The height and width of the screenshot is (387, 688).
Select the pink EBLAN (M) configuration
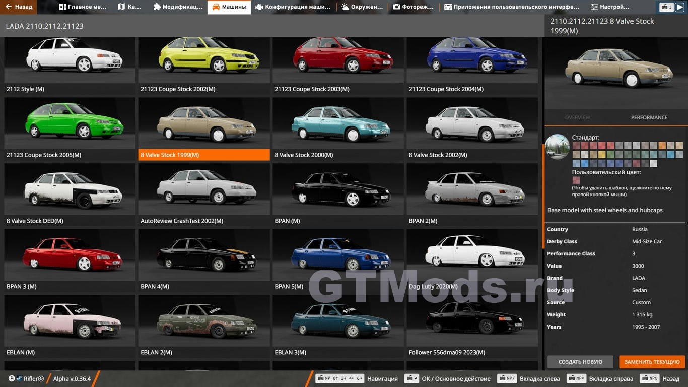70,327
